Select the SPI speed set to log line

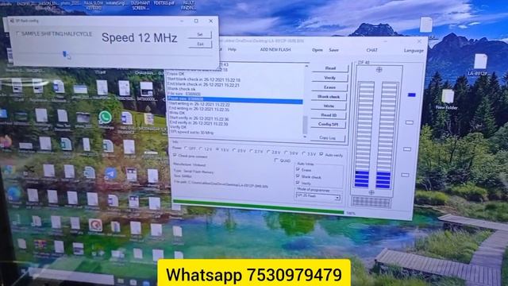click(191, 133)
